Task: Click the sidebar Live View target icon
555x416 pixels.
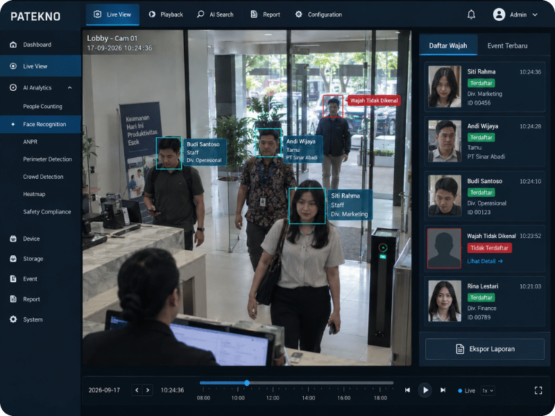Action: (x=13, y=66)
